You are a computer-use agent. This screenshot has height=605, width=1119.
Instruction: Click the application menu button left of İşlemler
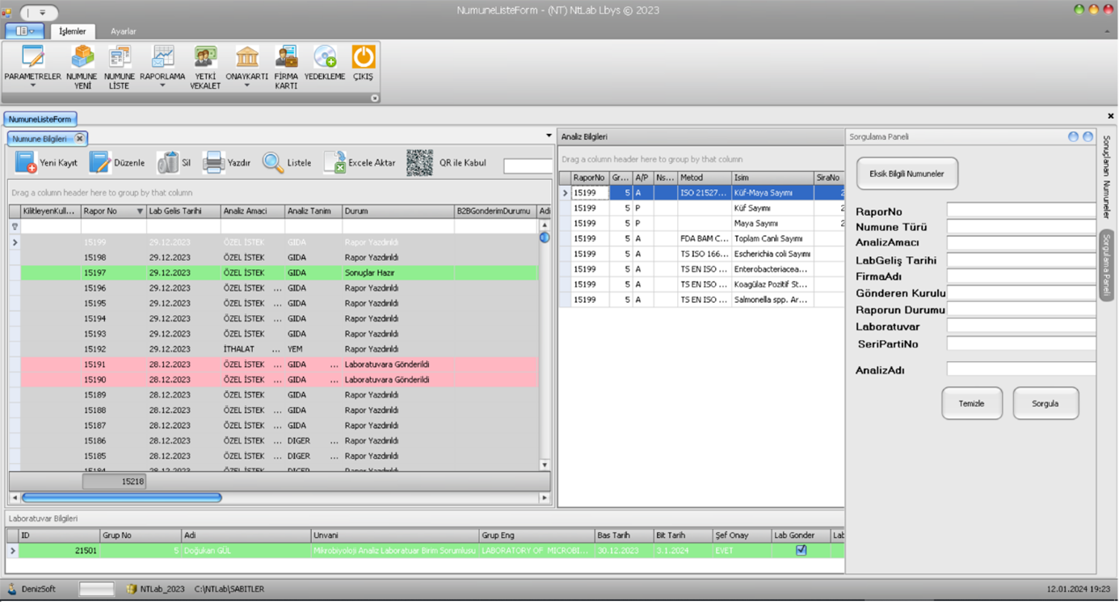pos(25,31)
